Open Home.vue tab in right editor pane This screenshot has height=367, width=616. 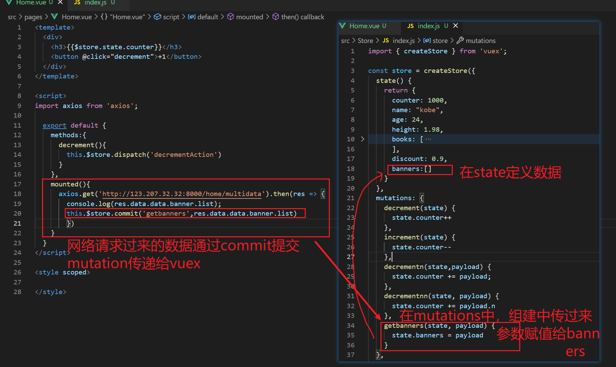point(364,26)
